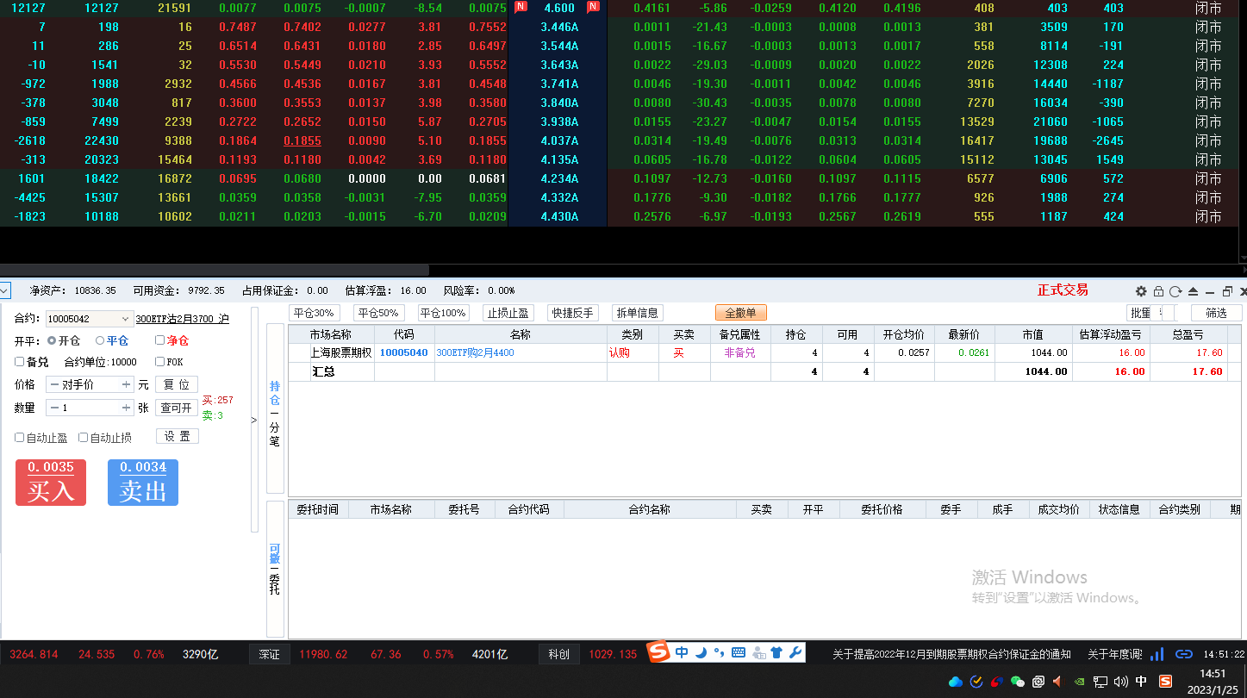This screenshot has height=698, width=1247.
Task: Expand the dropdown arrow left of 净资产
Action: [5, 290]
